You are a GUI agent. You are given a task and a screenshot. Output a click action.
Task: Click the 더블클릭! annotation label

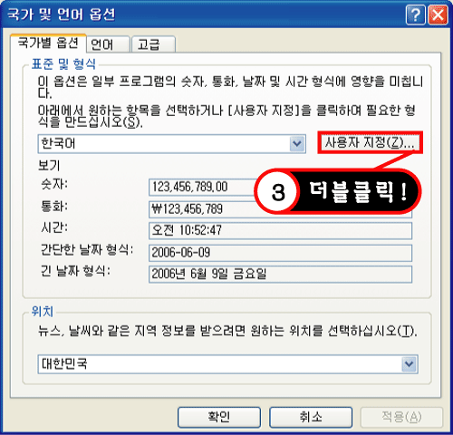coord(358,191)
